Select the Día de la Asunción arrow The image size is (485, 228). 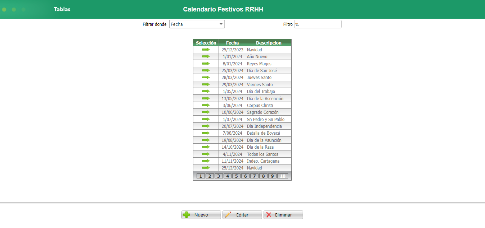coord(206,140)
